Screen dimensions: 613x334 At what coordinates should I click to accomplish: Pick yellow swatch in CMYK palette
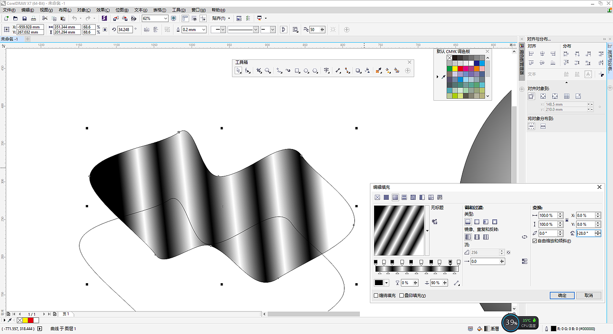click(x=455, y=69)
